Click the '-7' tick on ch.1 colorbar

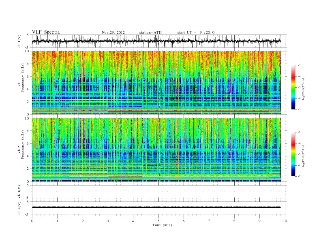[x=299, y=109]
